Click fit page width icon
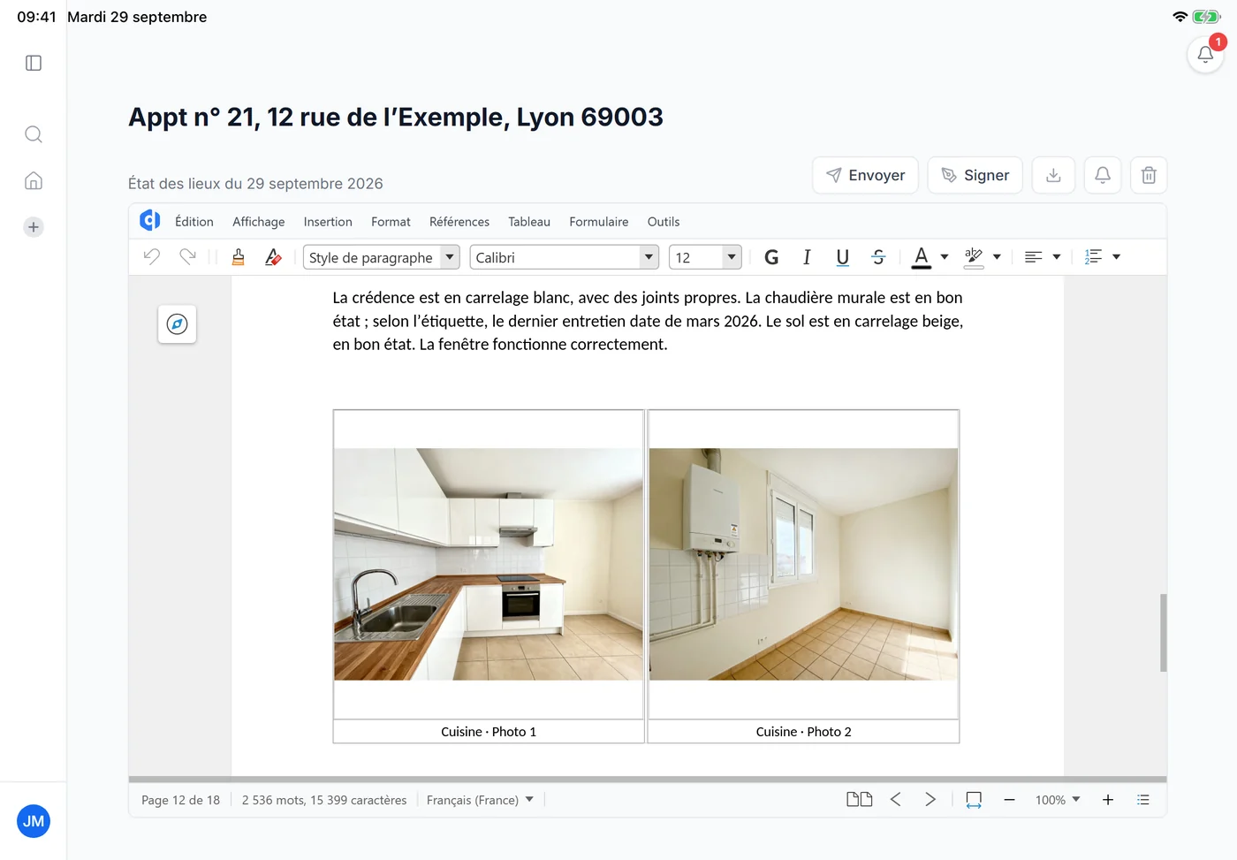Screen dimensions: 1237x860 click(974, 800)
